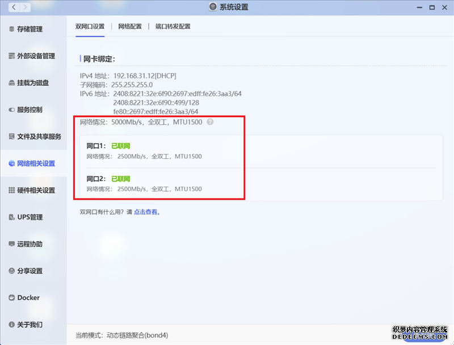Open 关于我们 in the sidebar
The width and height of the screenshot is (454, 345).
[30, 325]
